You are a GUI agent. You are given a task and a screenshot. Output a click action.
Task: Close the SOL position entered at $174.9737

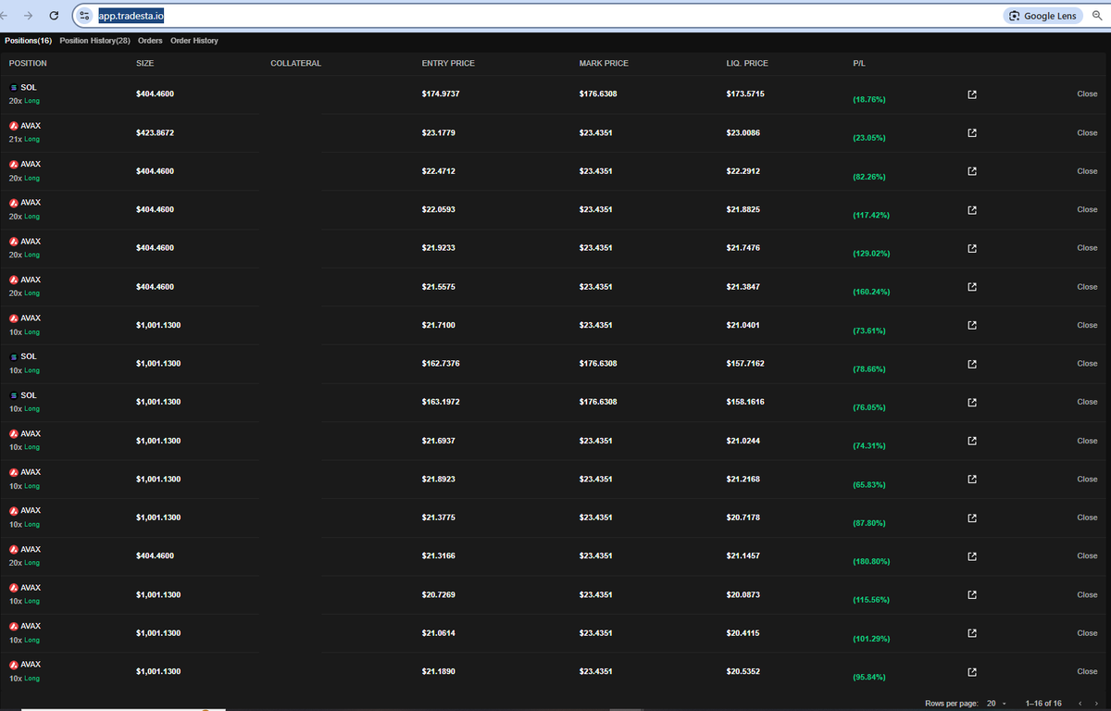[1087, 94]
